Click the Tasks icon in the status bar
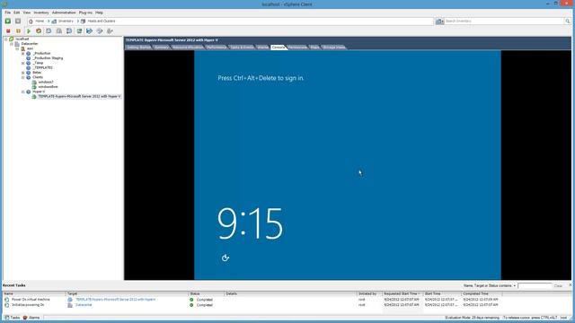The image size is (575, 323). [x=7, y=318]
